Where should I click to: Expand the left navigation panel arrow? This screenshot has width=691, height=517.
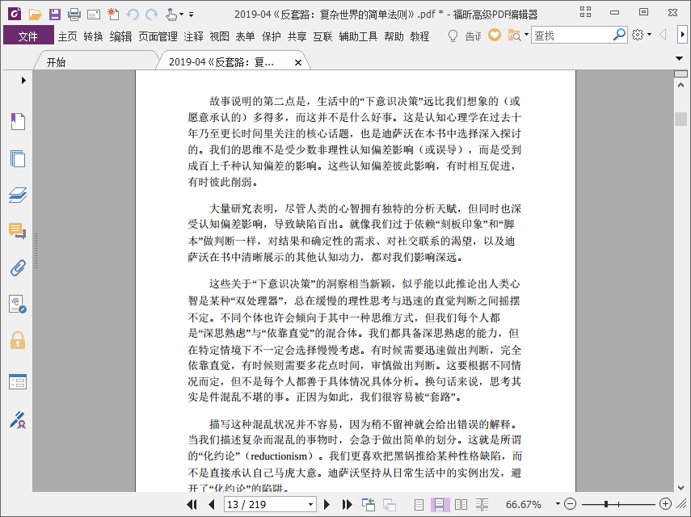[x=23, y=81]
